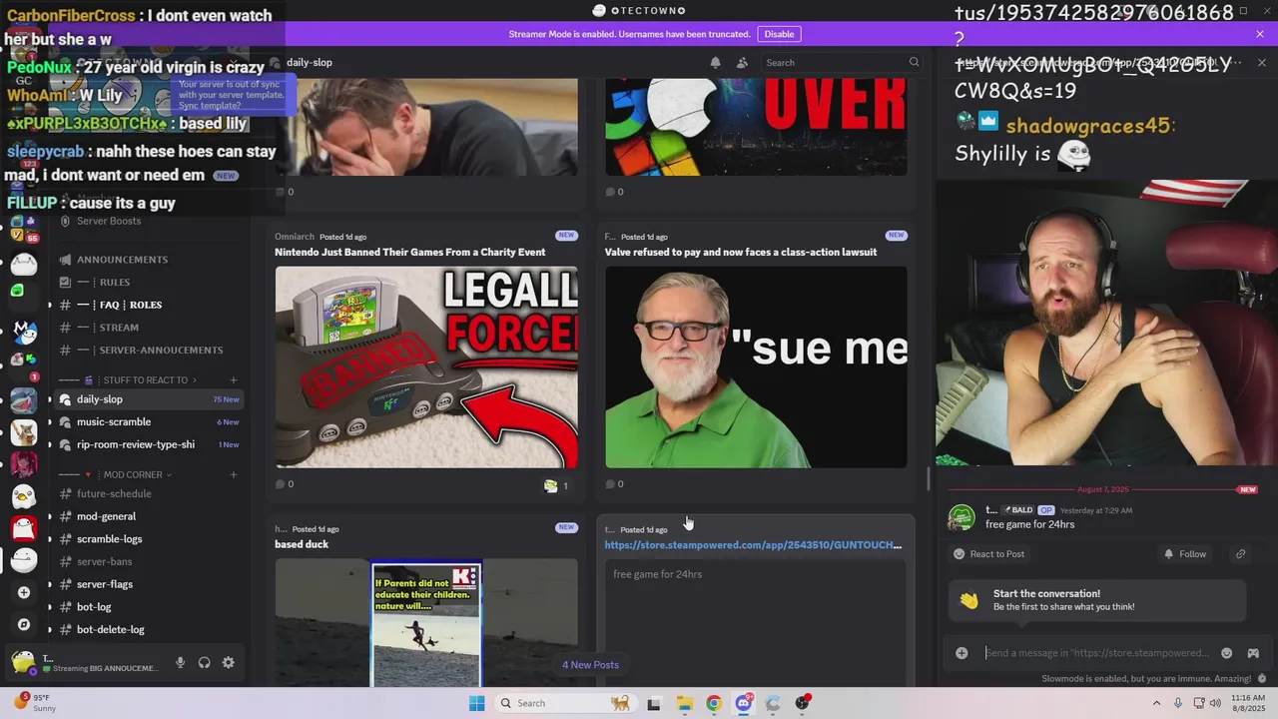Open music-scramble channel
Screen dimensions: 1278x719
point(150,421)
